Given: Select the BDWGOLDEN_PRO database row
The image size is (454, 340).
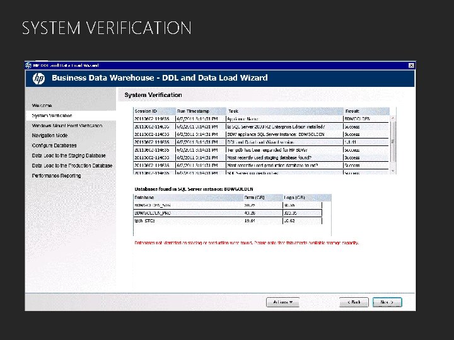Looking at the screenshot, I should tap(228, 213).
